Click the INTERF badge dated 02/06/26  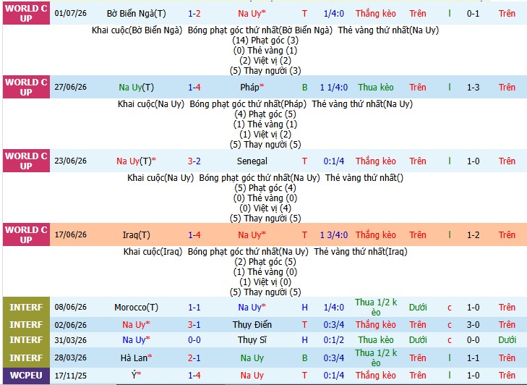point(26,325)
